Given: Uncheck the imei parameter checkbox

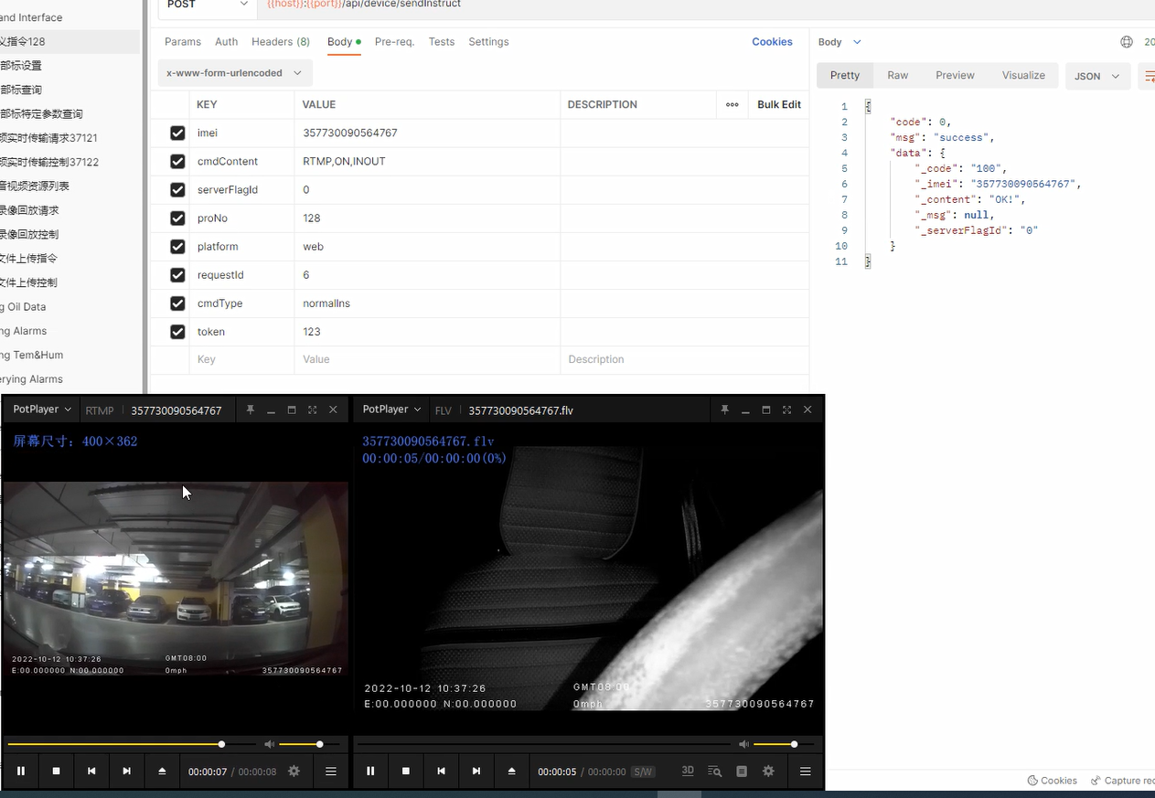Looking at the screenshot, I should [177, 133].
